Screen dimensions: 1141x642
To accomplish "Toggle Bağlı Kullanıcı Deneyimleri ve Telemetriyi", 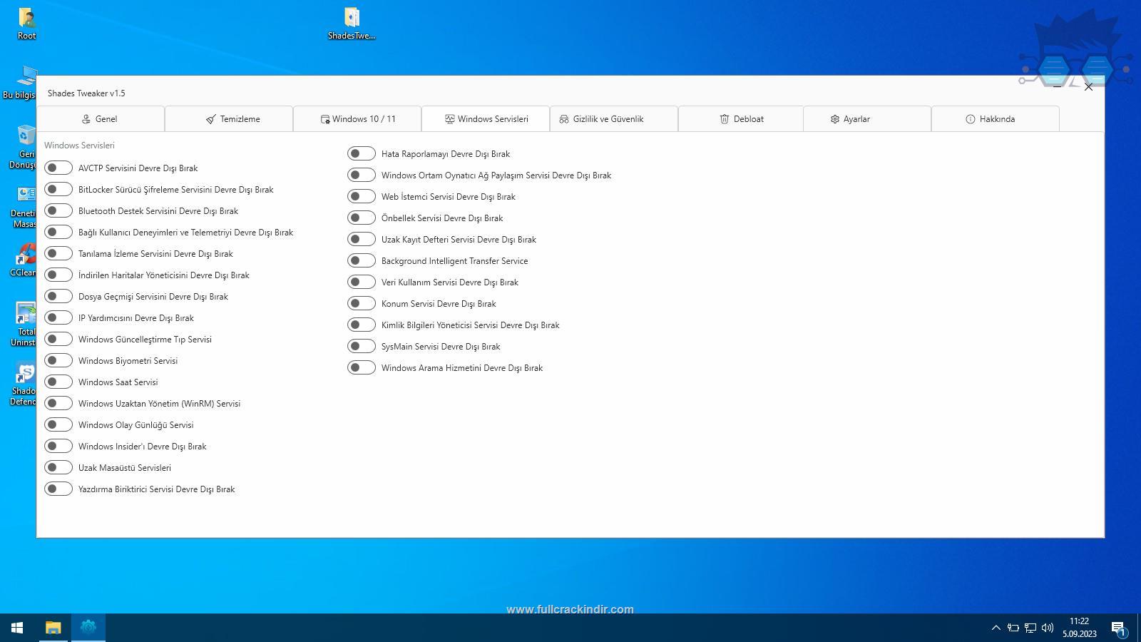I will 58,232.
